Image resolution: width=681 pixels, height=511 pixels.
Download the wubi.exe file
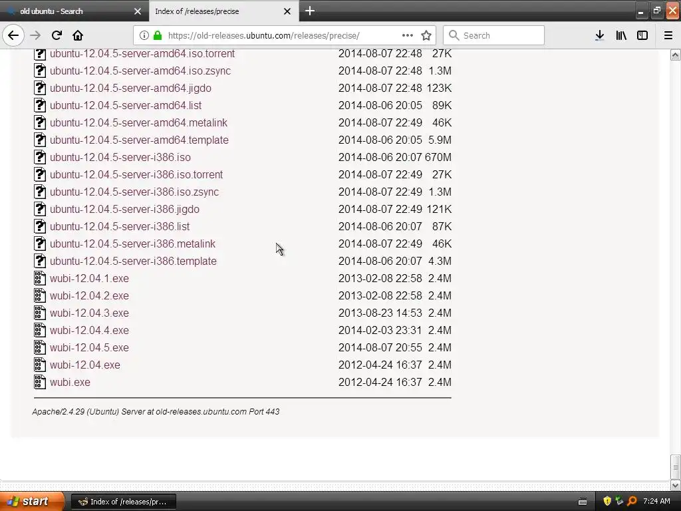point(70,383)
